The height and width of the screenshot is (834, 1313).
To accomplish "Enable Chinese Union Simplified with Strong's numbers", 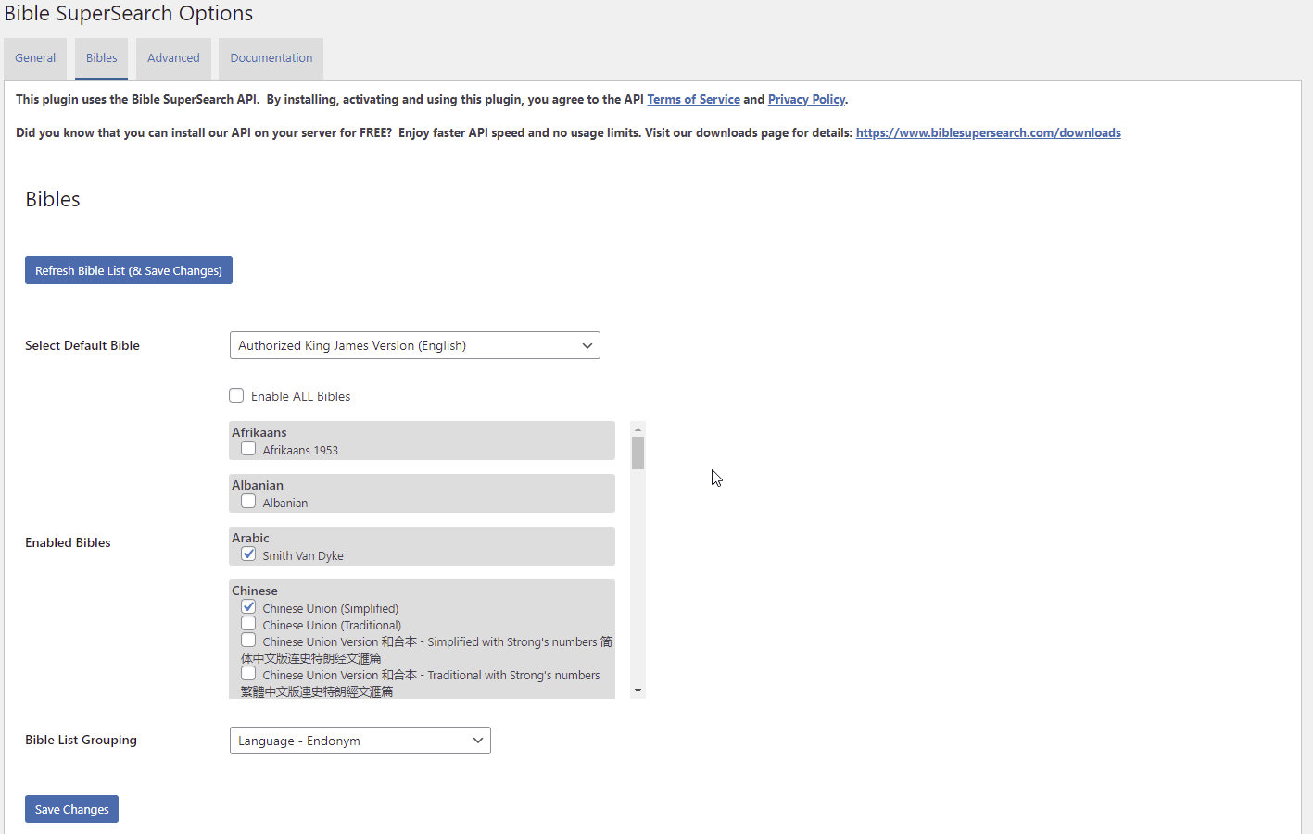I will click(x=248, y=640).
